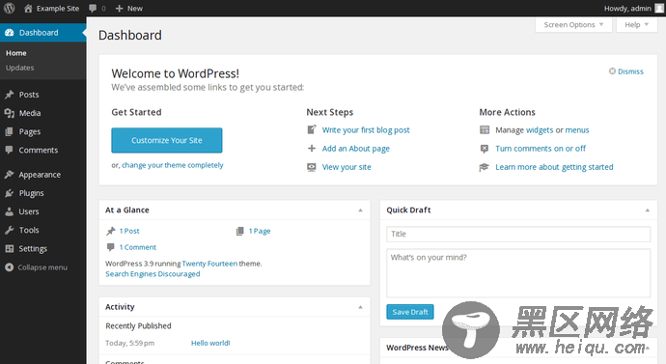
Task: Click the bubble icon beside 1 Comment
Action: pyautogui.click(x=111, y=247)
